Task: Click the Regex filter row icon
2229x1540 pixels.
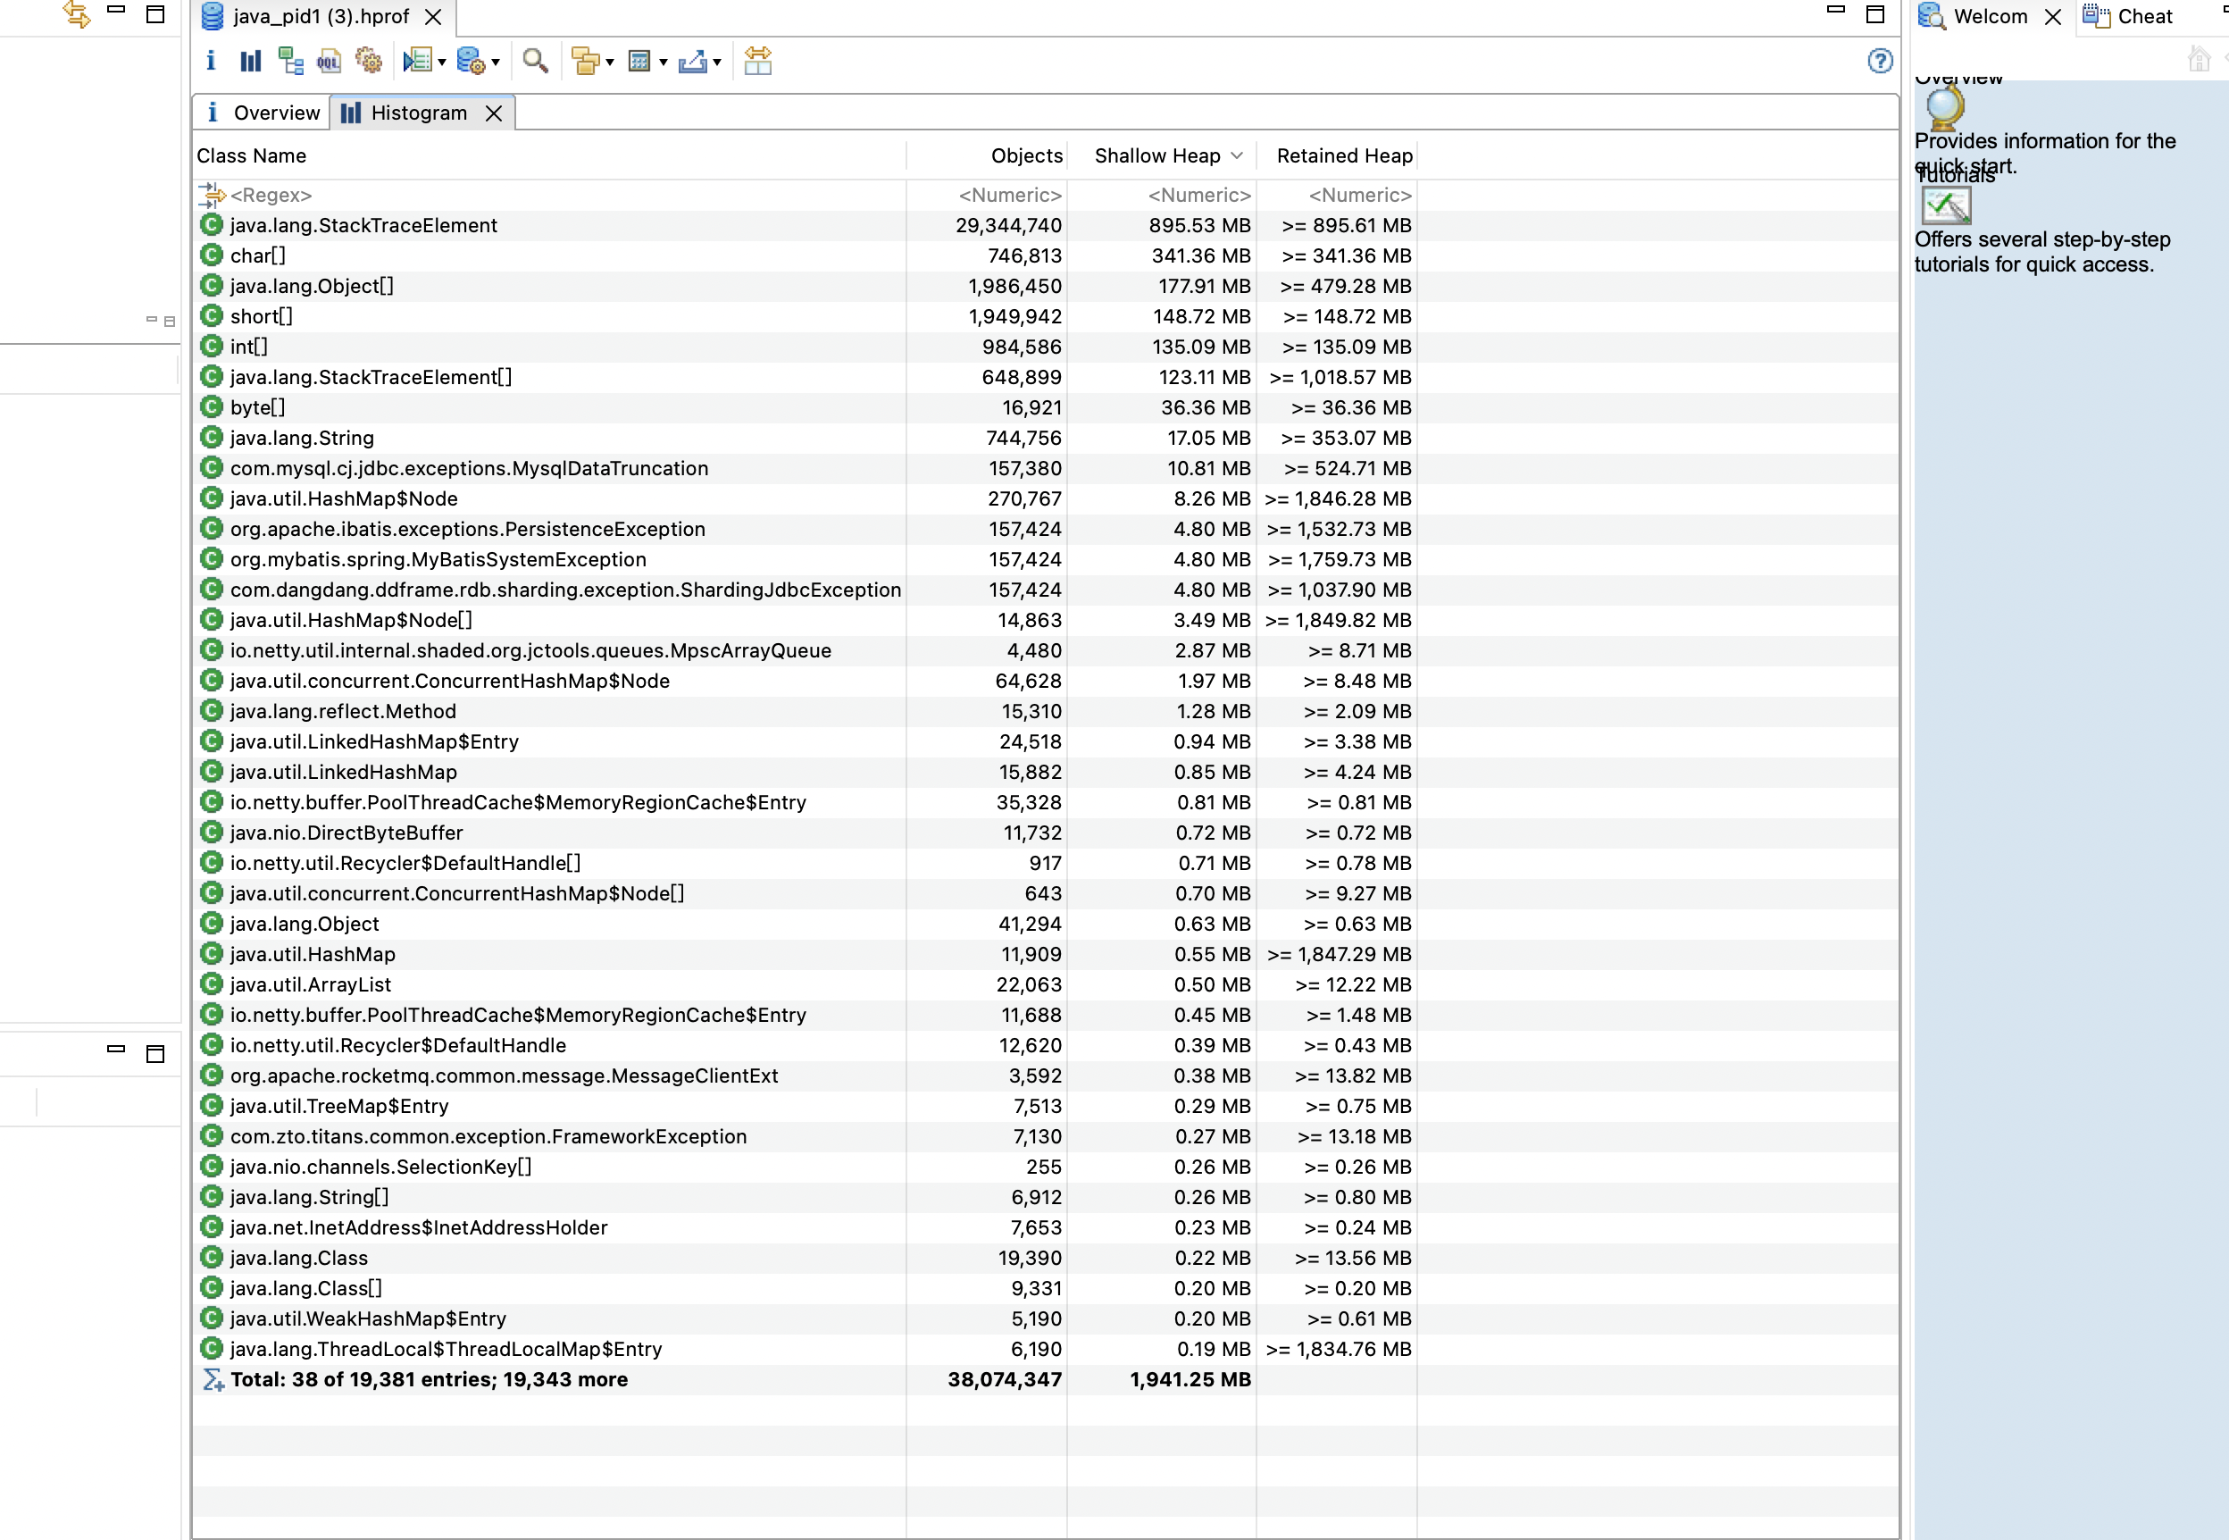Action: pyautogui.click(x=212, y=195)
